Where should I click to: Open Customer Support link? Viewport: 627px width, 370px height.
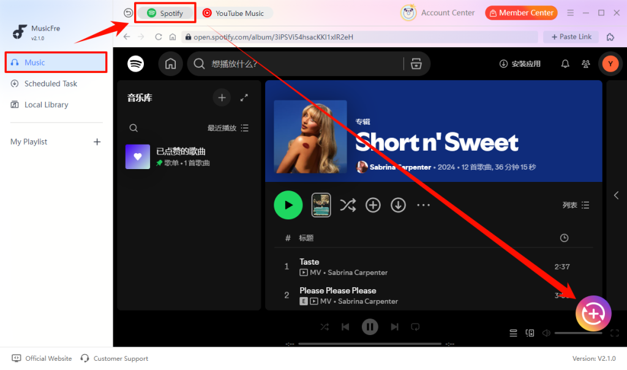point(114,358)
